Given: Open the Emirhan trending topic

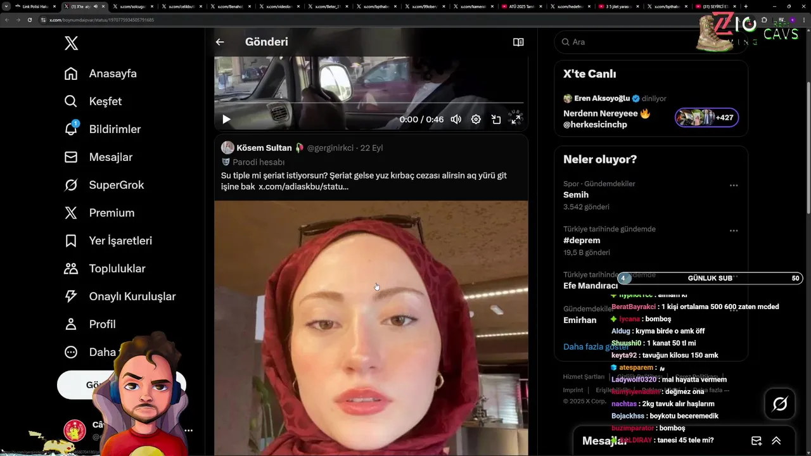Looking at the screenshot, I should click(580, 320).
